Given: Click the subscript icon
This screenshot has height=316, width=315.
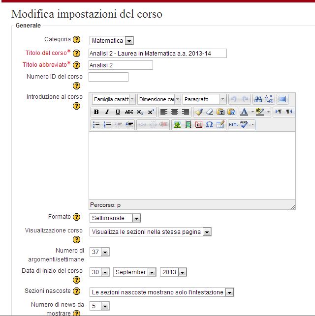Looking at the screenshot, I should [x=140, y=112].
